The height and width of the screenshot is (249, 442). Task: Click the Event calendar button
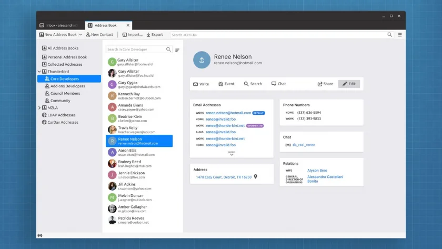click(x=226, y=84)
